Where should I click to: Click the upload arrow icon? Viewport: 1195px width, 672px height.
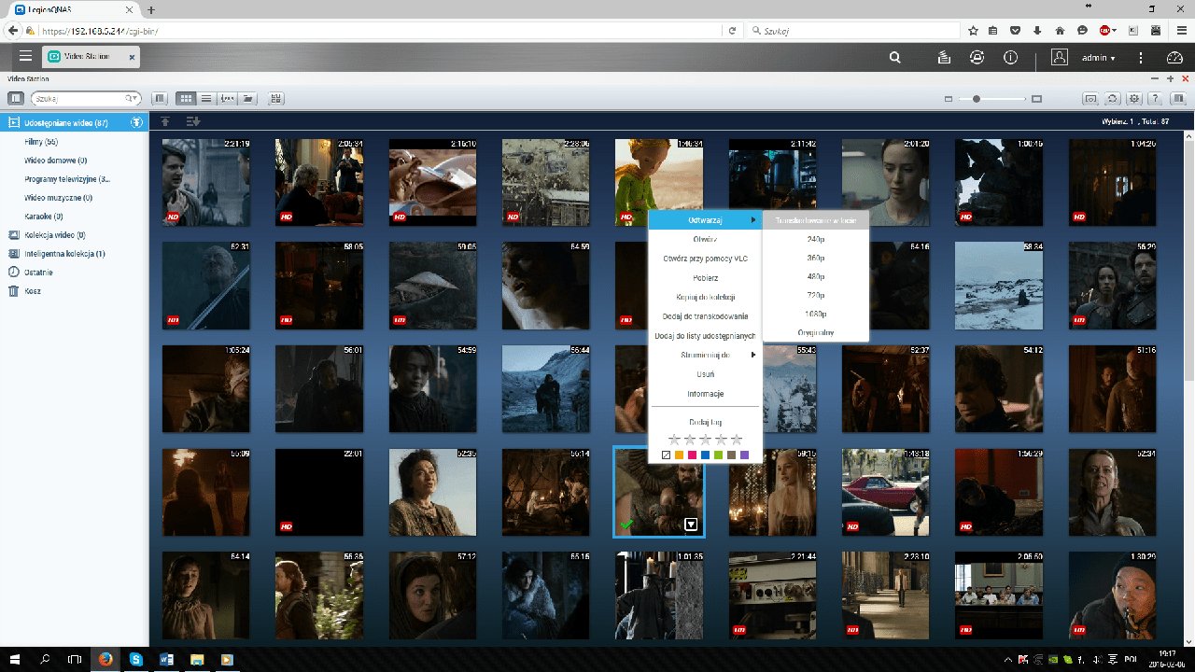(x=165, y=121)
